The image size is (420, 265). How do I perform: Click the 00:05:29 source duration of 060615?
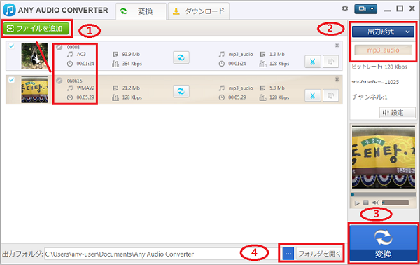click(x=85, y=97)
